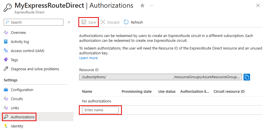Viewport: 268px width, 130px height.
Task: Focus the Enter name input field
Action: [100, 110]
